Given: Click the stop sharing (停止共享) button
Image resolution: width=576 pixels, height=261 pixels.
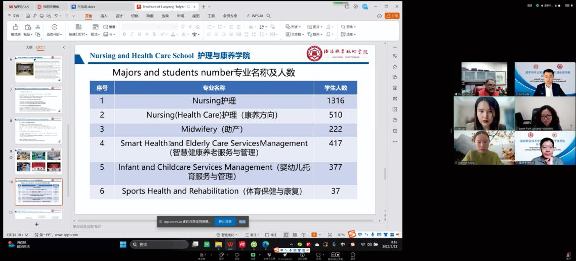Looking at the screenshot, I should pos(225,221).
